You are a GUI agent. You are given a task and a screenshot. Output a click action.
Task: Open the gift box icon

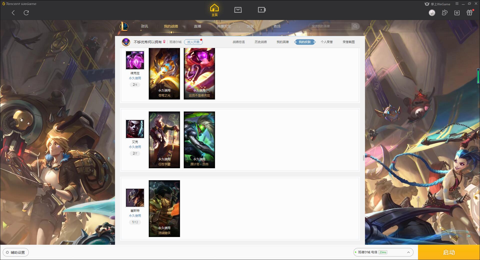pos(469,13)
